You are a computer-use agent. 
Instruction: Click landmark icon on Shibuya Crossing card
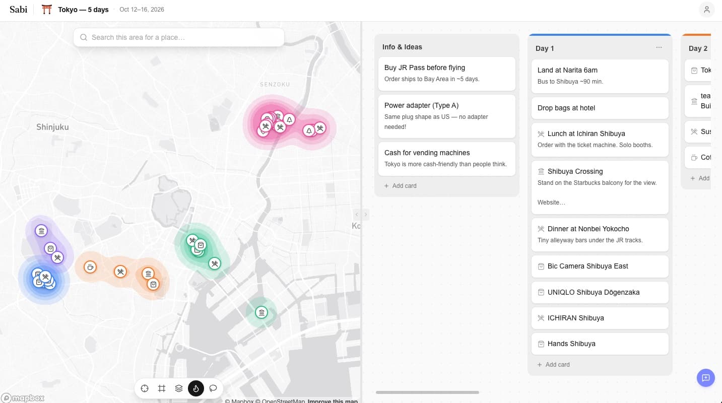[541, 172]
